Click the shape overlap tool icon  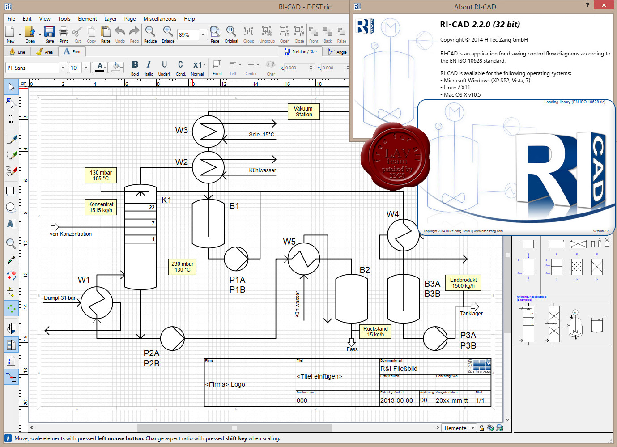(11, 328)
